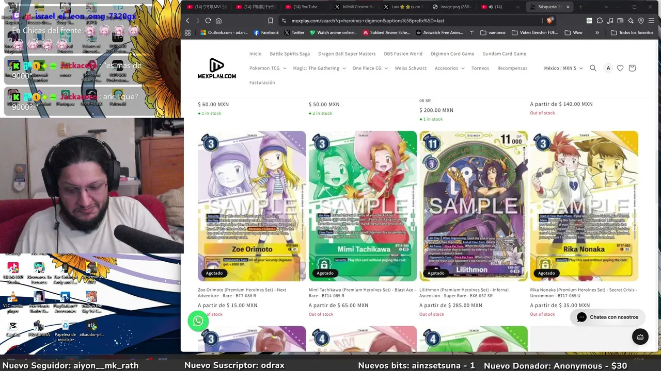Screen dimensions: 661x371
Task: Launch the Cyberpunk 2077 desktop shortcut
Action: click(91, 273)
